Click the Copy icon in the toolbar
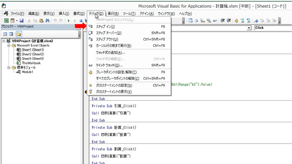The image size is (292, 164). [35, 20]
